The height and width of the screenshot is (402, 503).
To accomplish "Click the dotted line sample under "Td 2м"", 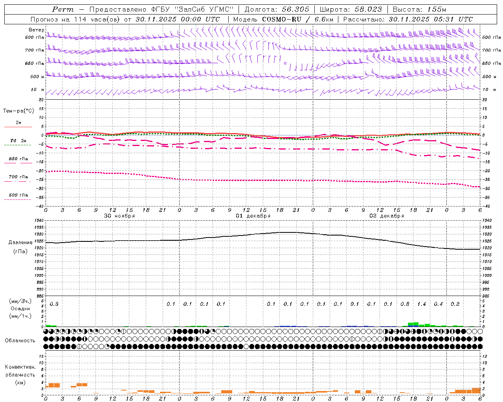I will tap(17, 145).
